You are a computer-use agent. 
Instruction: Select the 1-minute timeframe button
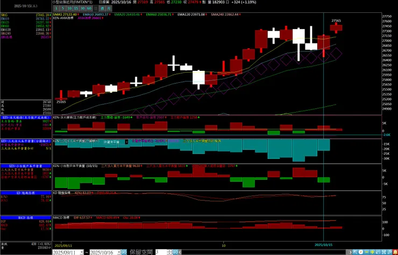(56, 9)
